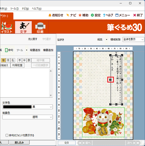This screenshot has width=145, height=146.
Task: Select the black 文字色 color swatch
Action: (x=17, y=107)
